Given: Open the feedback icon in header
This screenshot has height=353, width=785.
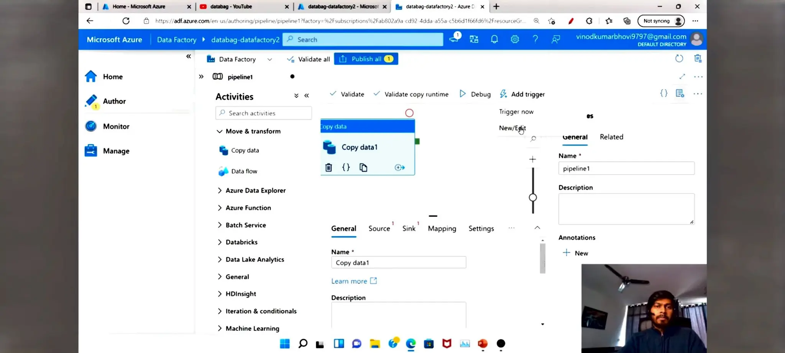Looking at the screenshot, I should [x=555, y=39].
